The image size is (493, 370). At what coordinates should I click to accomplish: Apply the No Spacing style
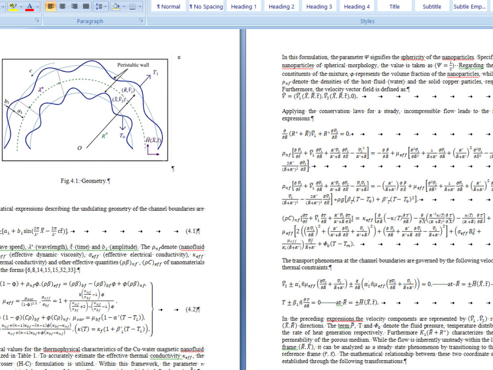coord(206,6)
